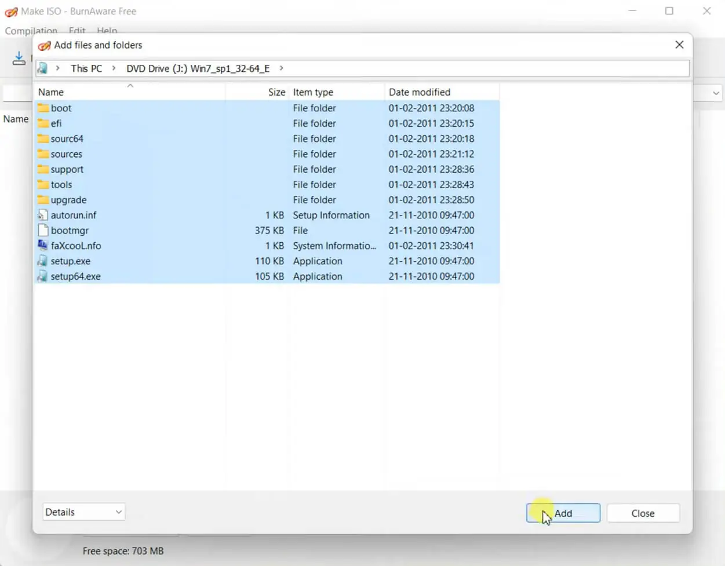Image resolution: width=725 pixels, height=566 pixels.
Task: Click the bootmgr file icon
Action: [x=42, y=230]
